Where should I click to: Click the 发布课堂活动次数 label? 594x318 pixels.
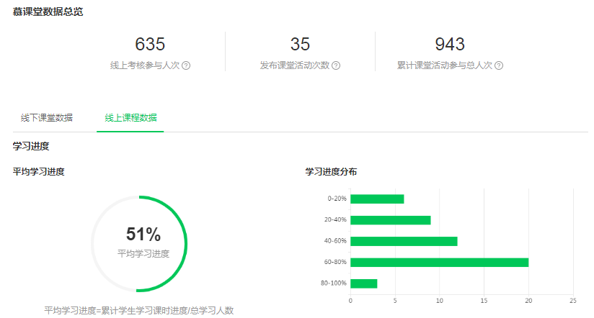click(295, 65)
